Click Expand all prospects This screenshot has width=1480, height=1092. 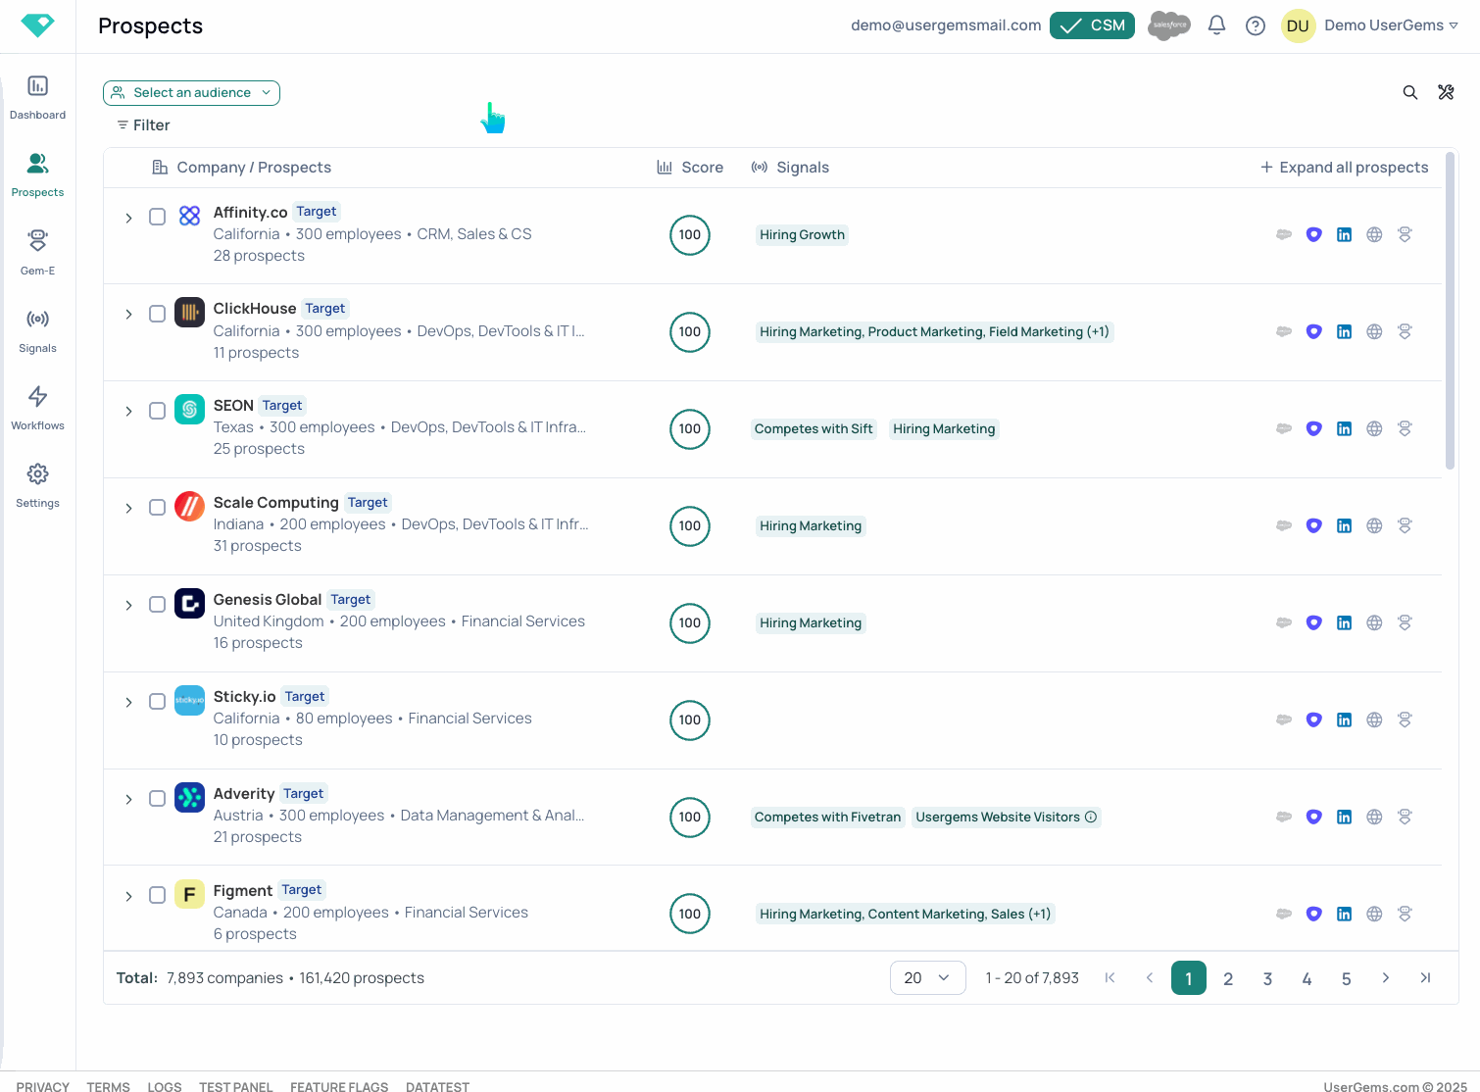(x=1344, y=168)
